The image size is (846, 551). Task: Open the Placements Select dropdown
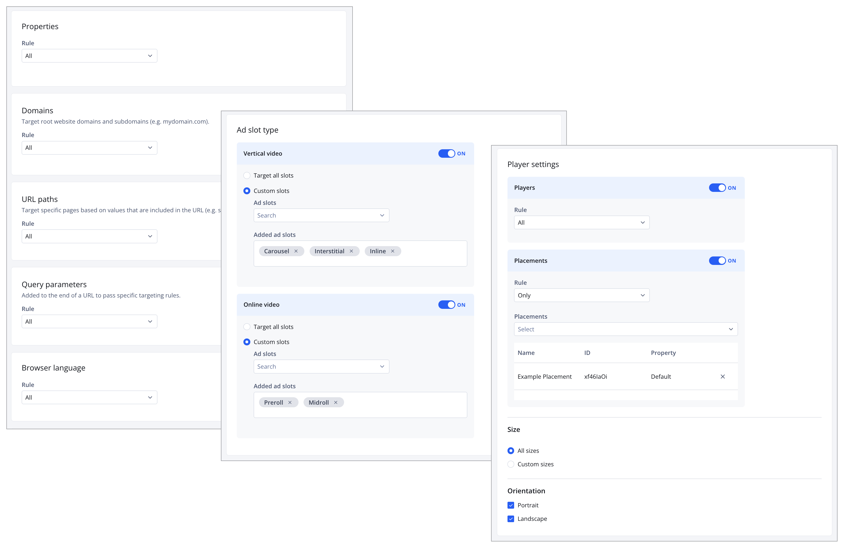[x=626, y=329]
